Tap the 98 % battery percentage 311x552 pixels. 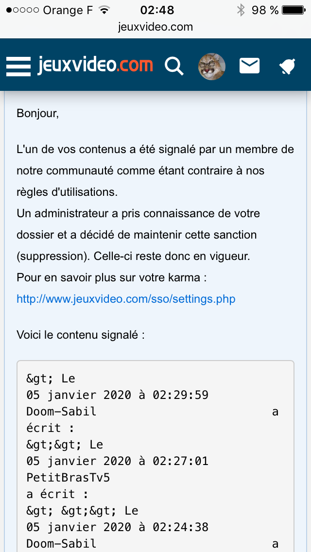tap(265, 10)
